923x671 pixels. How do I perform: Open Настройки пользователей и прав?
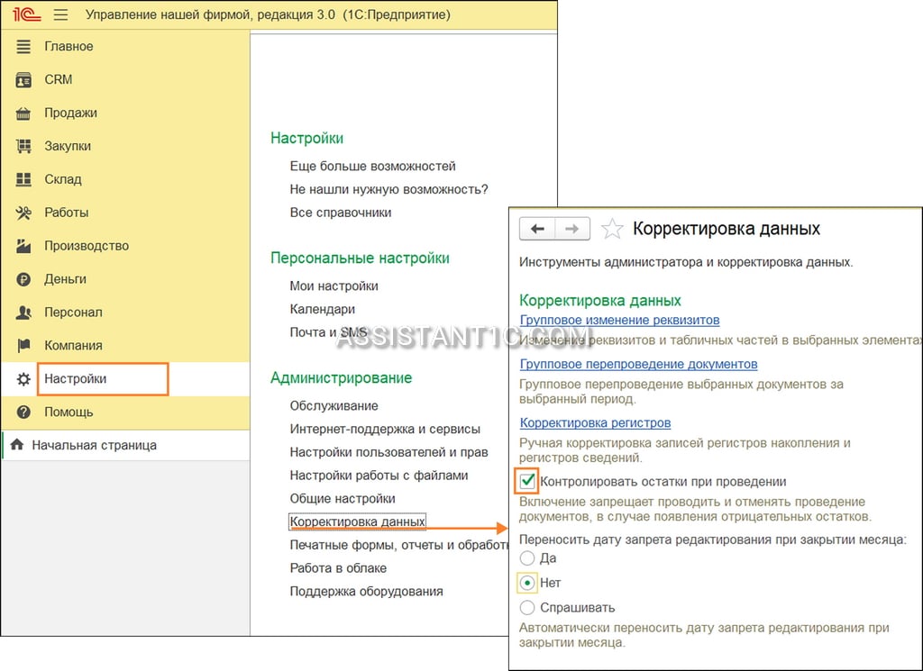(x=388, y=452)
